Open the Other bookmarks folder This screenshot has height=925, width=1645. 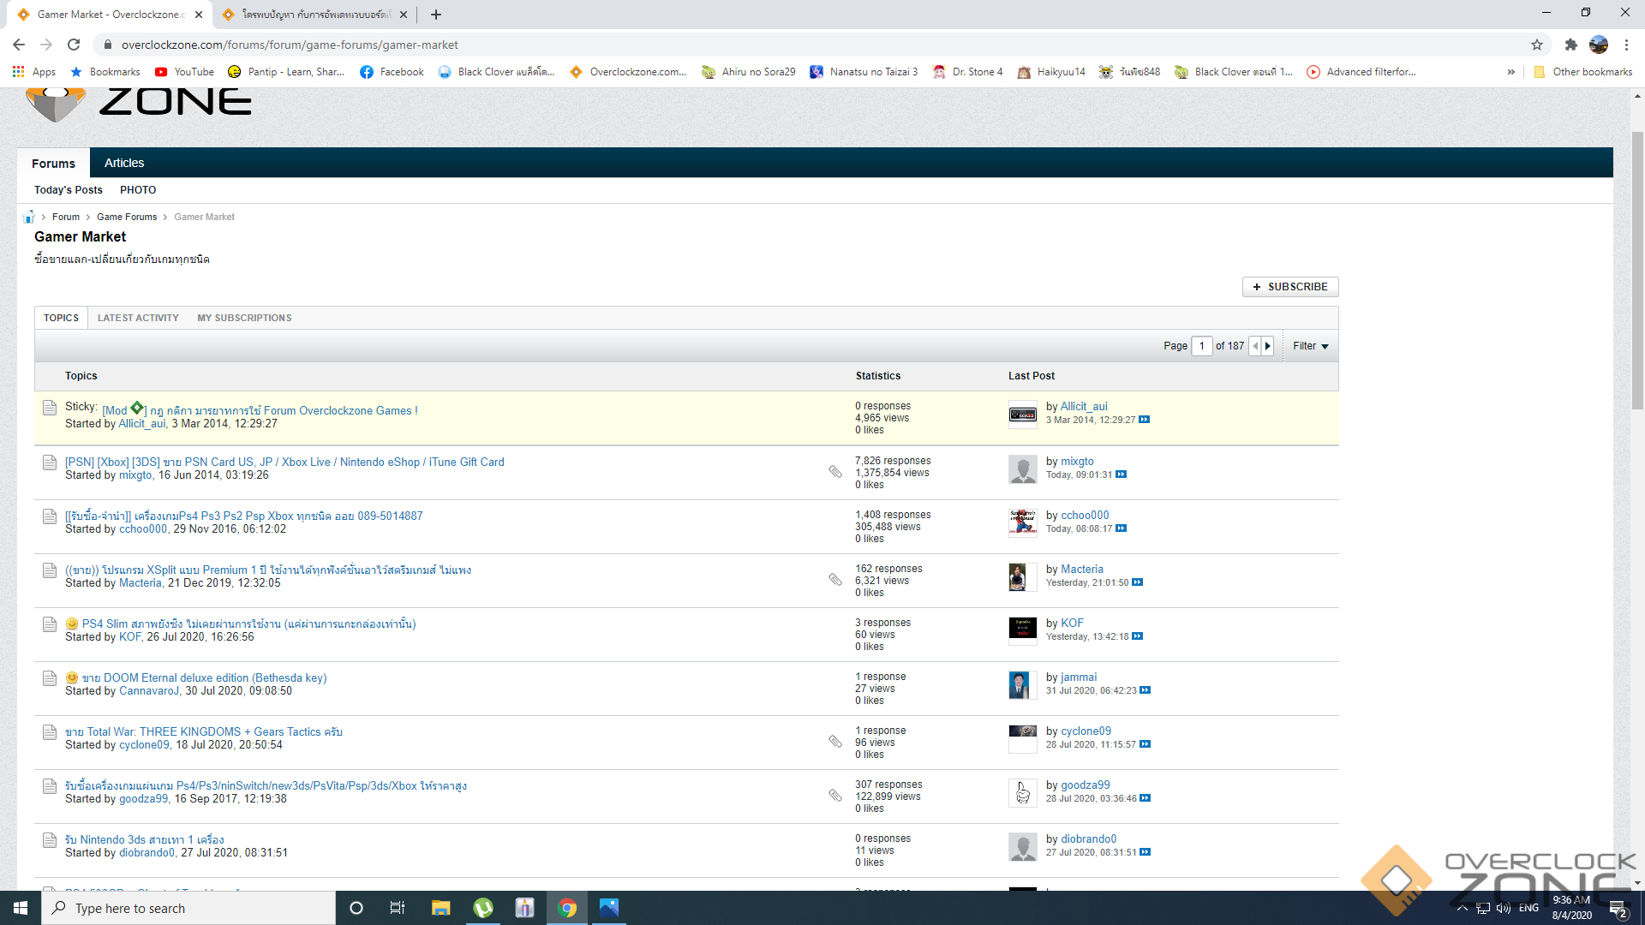[1583, 72]
